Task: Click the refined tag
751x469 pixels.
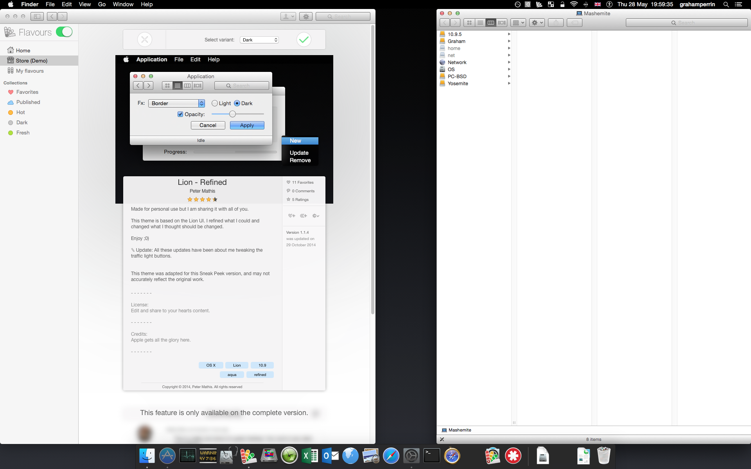Action: [x=260, y=374]
